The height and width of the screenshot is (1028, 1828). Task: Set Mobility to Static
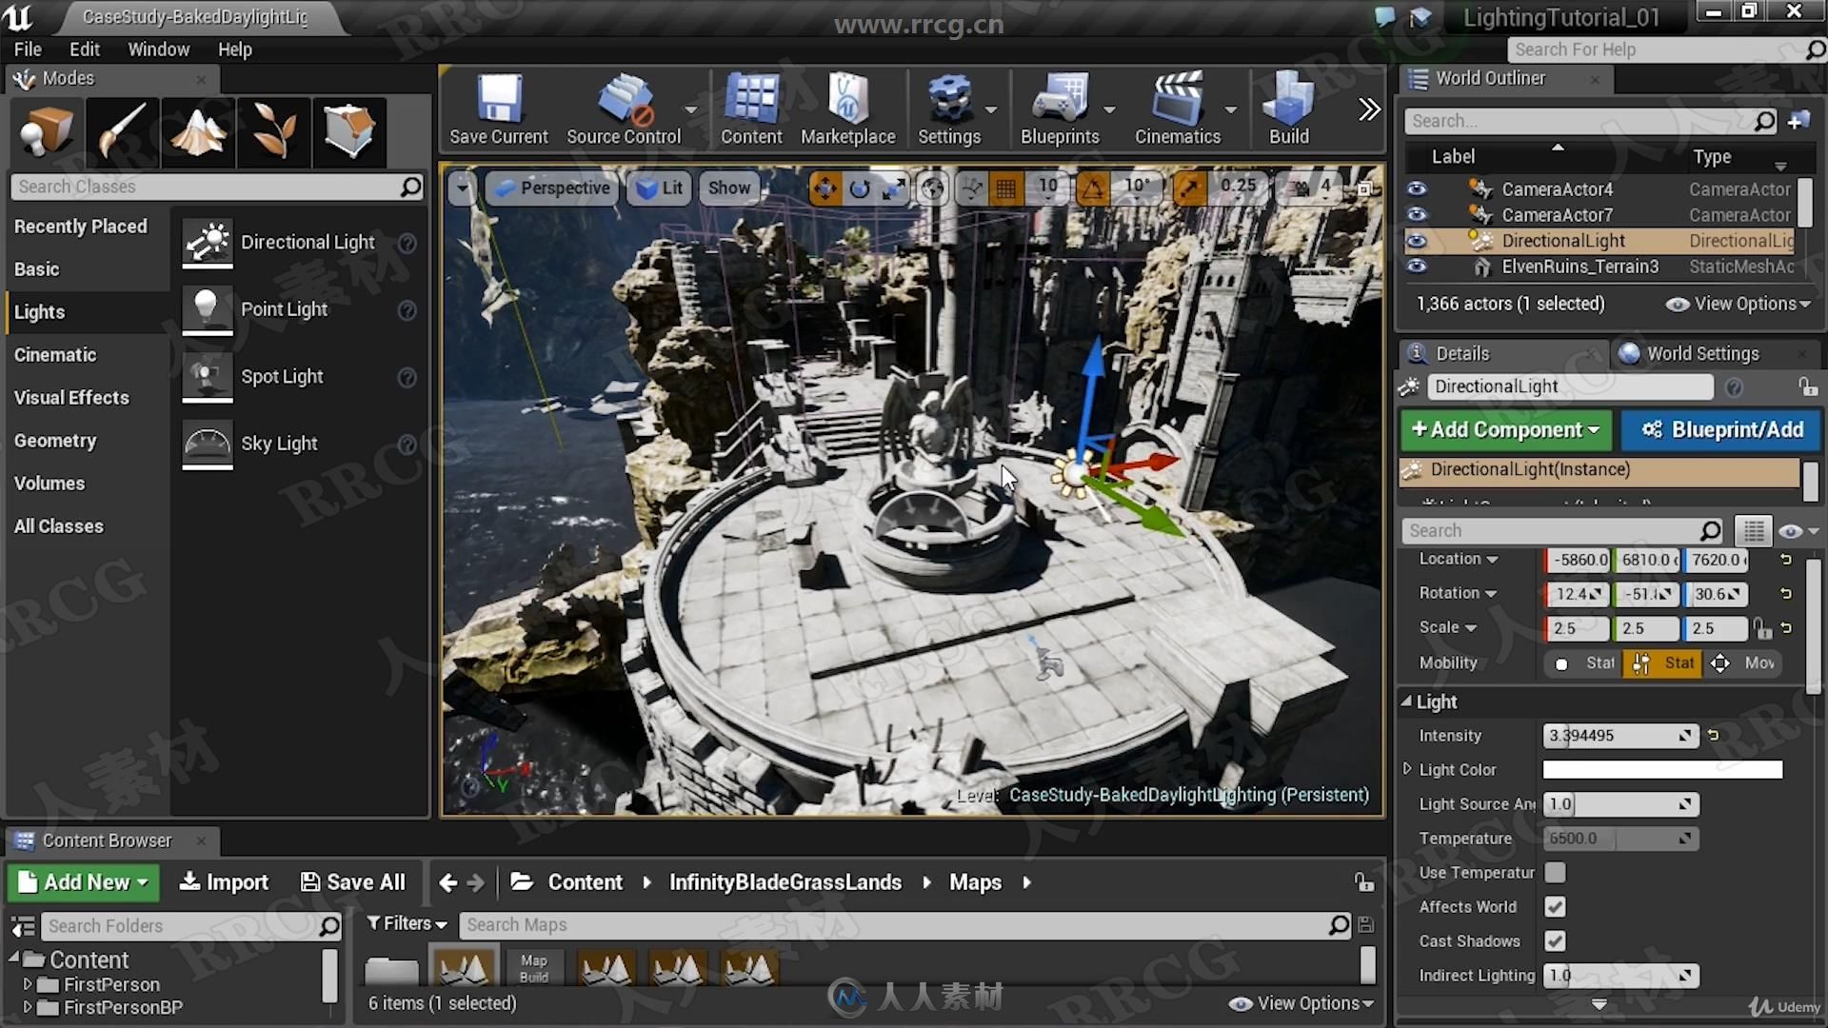click(1586, 662)
